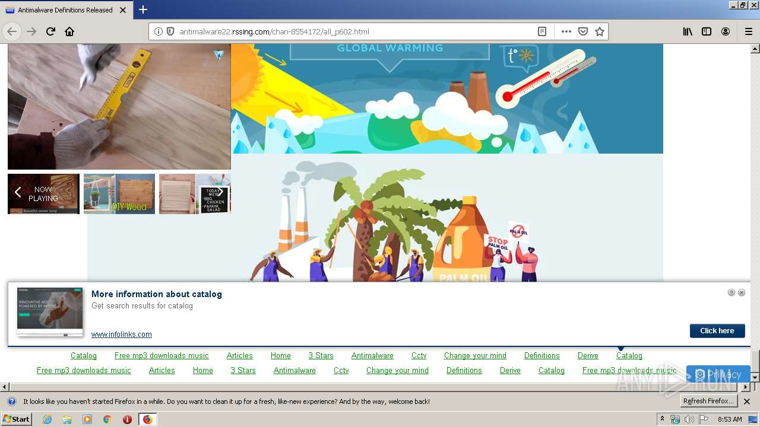This screenshot has height=427, width=760.
Task: Open 'More information about catalog' heading
Action: coord(157,294)
